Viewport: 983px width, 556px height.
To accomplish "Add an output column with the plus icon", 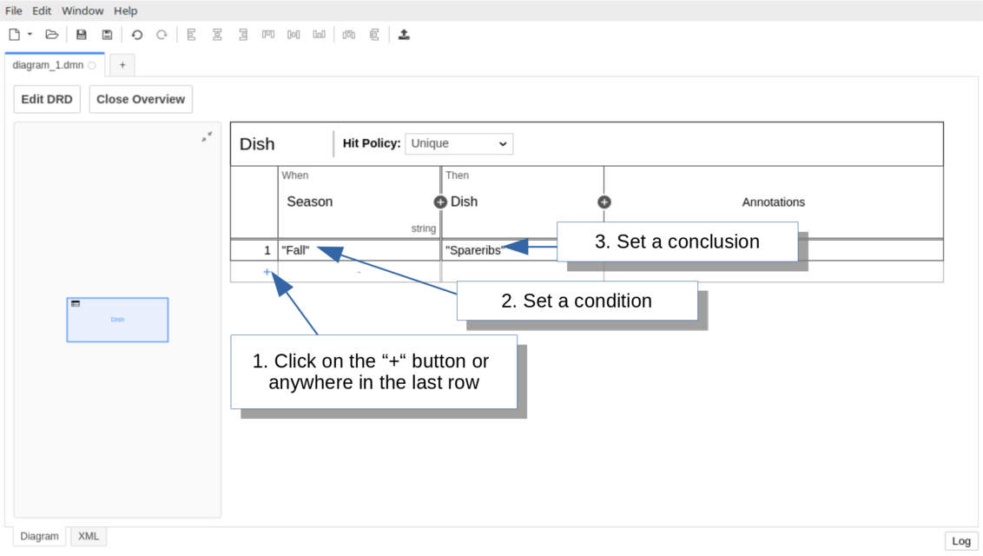I will (x=604, y=202).
